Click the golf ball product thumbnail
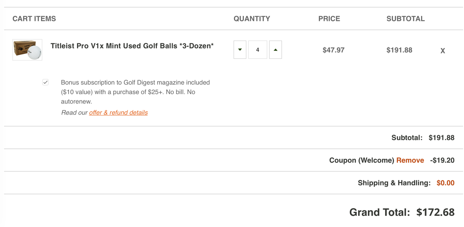This screenshot has width=464, height=227. [27, 50]
